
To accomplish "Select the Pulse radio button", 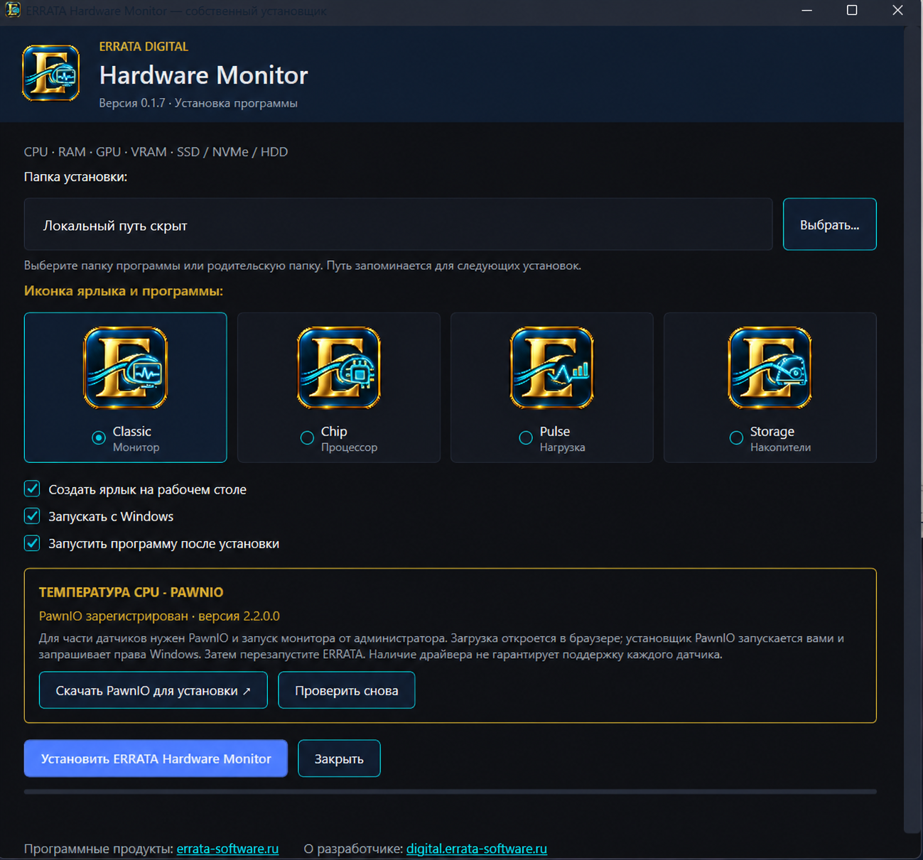I will [526, 438].
